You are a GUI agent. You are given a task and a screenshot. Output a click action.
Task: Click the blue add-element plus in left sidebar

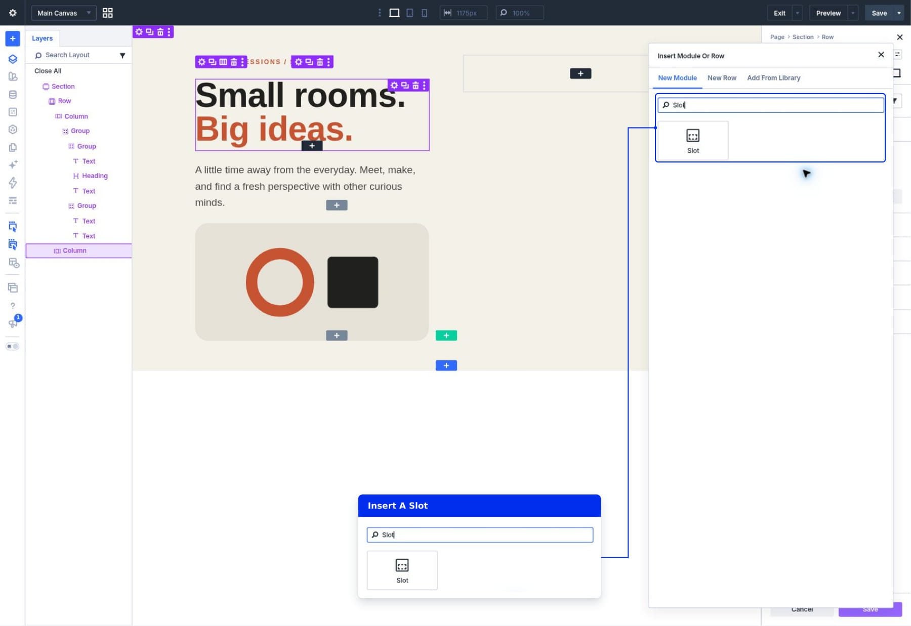pos(13,38)
